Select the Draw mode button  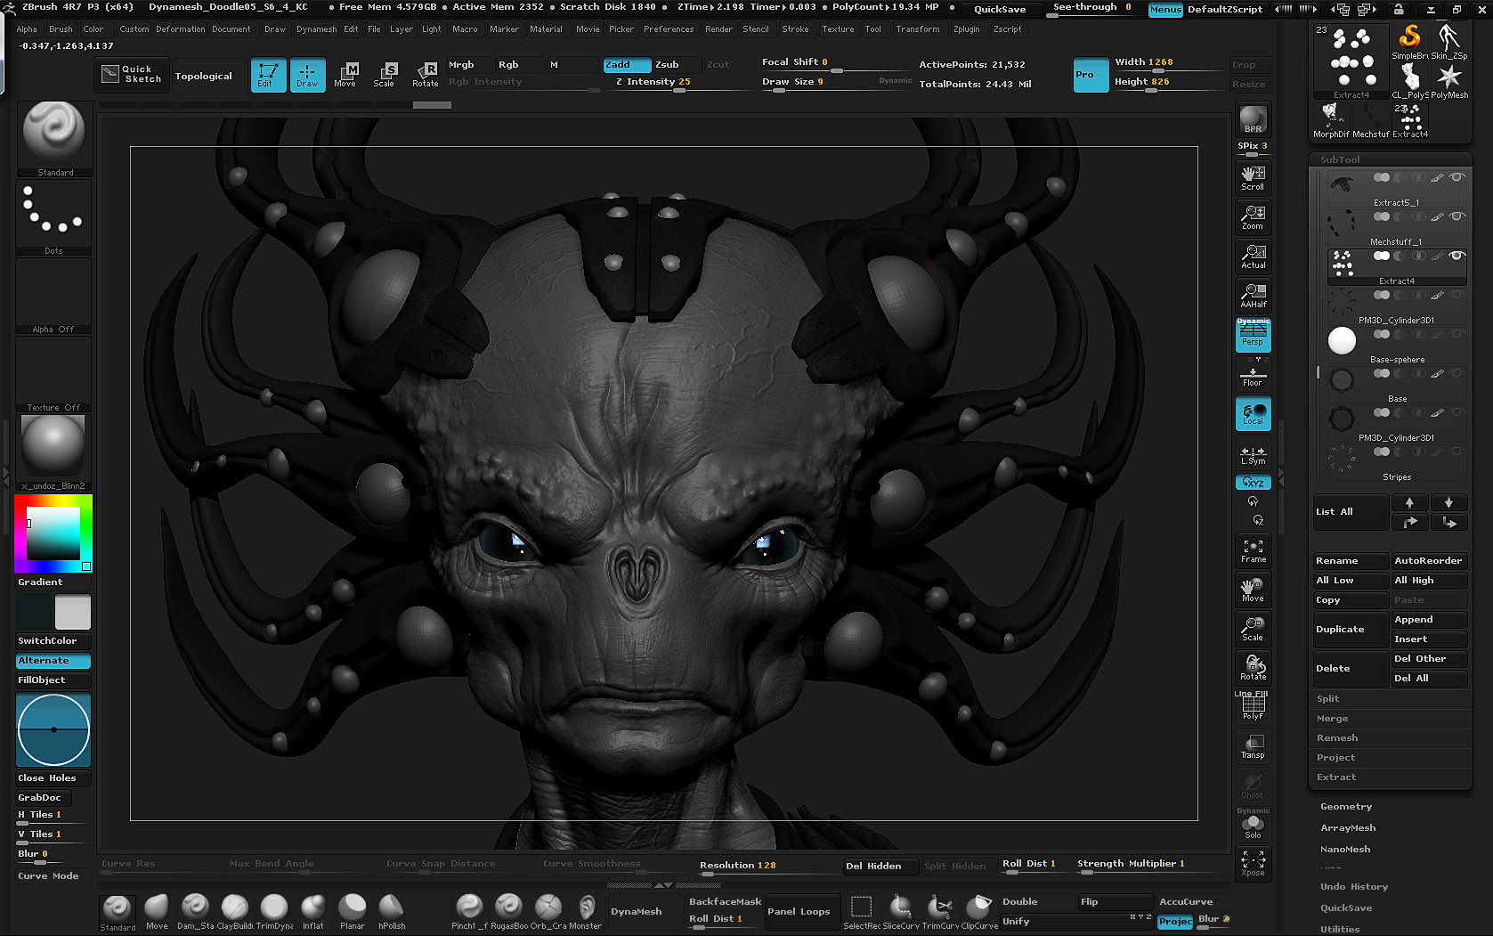click(307, 75)
